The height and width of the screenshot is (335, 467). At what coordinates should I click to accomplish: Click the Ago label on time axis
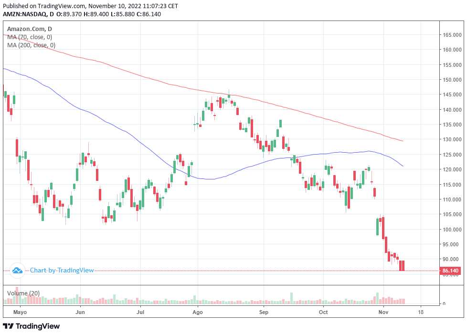(x=198, y=313)
